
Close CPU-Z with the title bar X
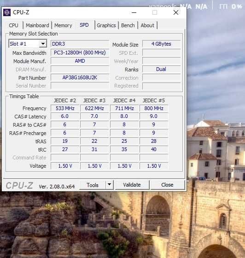click(x=176, y=12)
